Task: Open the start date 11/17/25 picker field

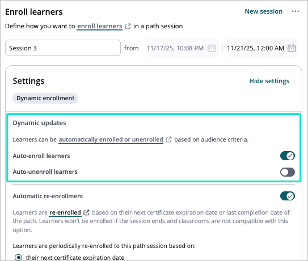Action: tap(183, 48)
